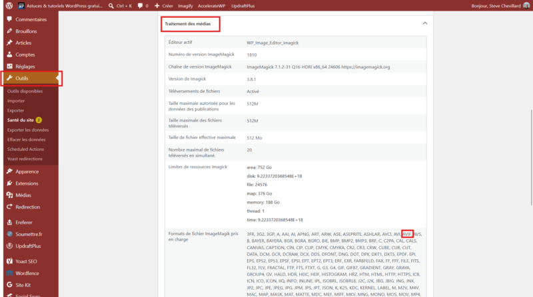Viewport: 533px width, 297px height.
Task: Click the Redirection arrow icon
Action: pos(9,207)
